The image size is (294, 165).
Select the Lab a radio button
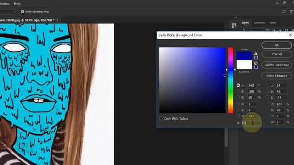tap(267, 91)
